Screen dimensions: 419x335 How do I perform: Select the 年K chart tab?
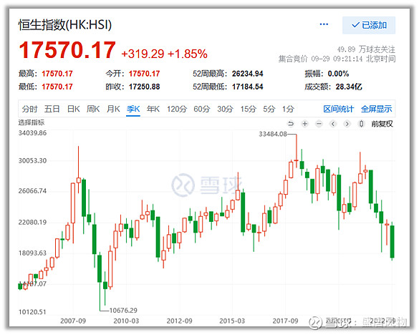[x=153, y=109]
